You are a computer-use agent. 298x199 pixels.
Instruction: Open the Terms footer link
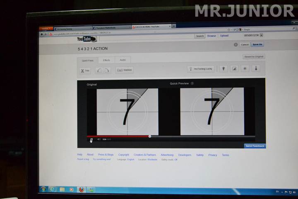pyautogui.click(x=226, y=155)
